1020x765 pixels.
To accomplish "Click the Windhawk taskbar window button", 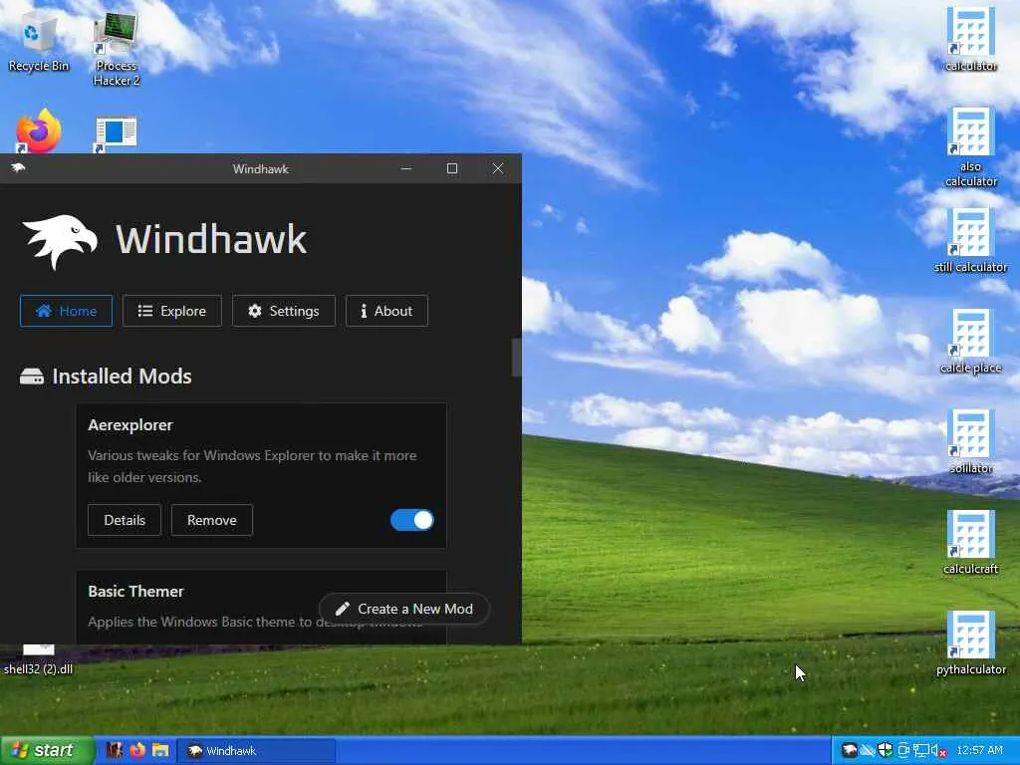I will coord(256,751).
